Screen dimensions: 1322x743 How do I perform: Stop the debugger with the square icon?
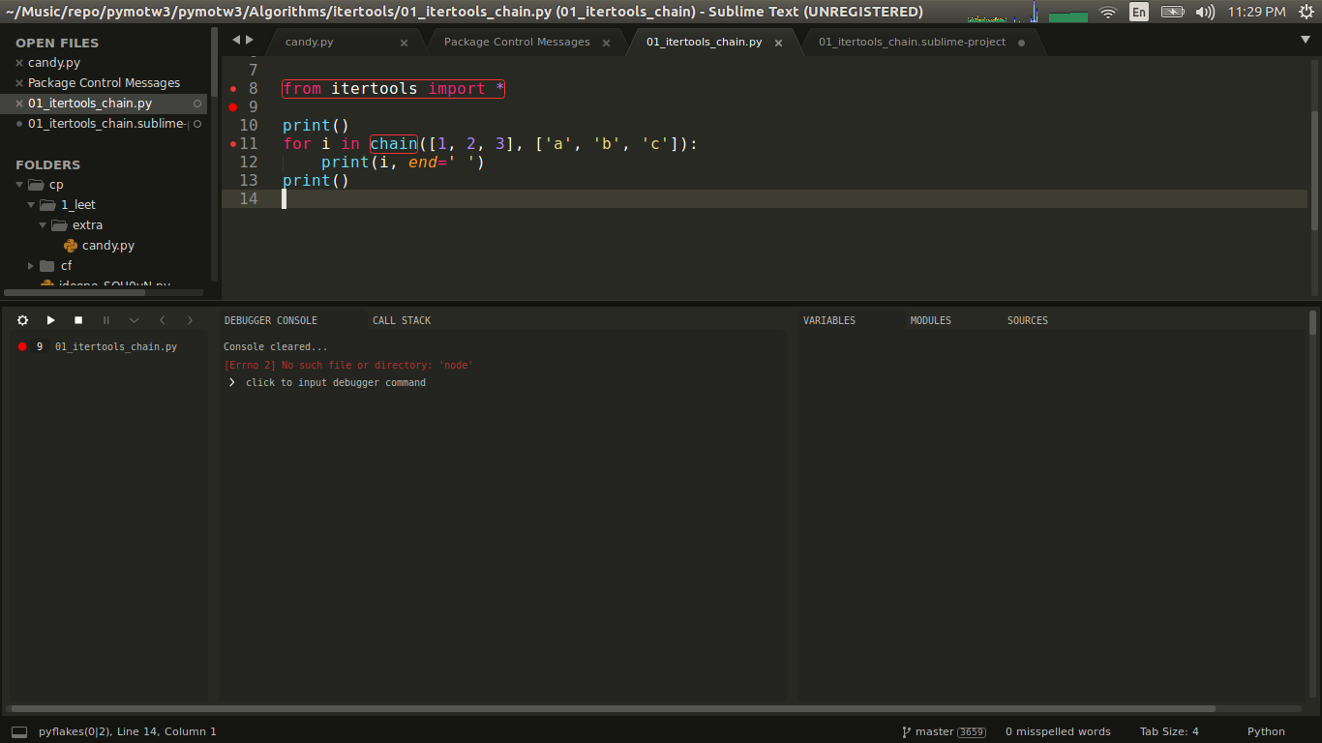[77, 320]
